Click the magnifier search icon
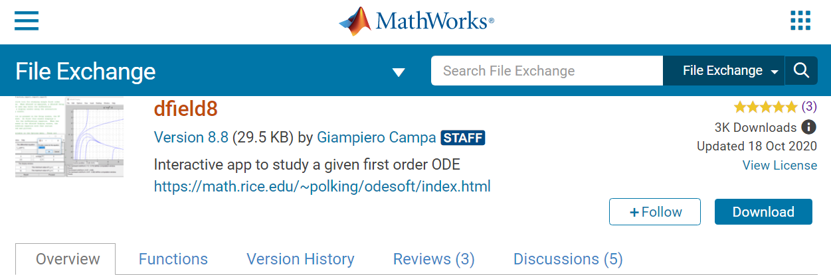Viewport: 831px width, 275px height. point(801,70)
